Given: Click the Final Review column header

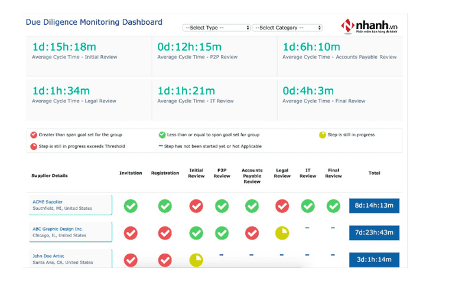Looking at the screenshot, I should pos(333,173).
